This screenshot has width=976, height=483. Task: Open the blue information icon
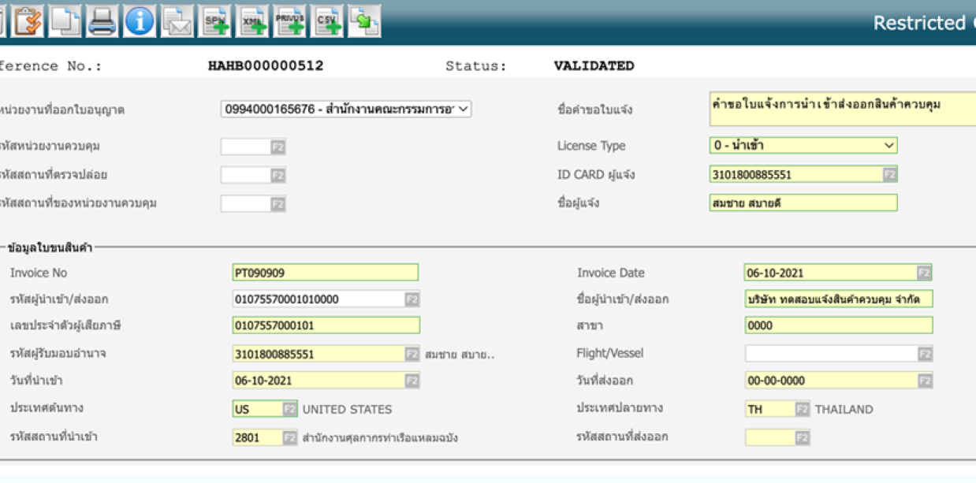click(140, 21)
